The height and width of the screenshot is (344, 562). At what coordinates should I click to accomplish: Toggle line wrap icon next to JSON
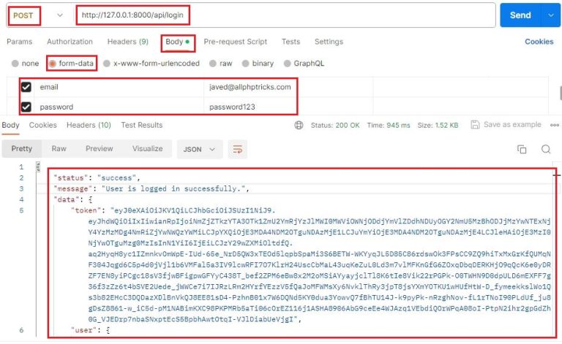tap(238, 149)
